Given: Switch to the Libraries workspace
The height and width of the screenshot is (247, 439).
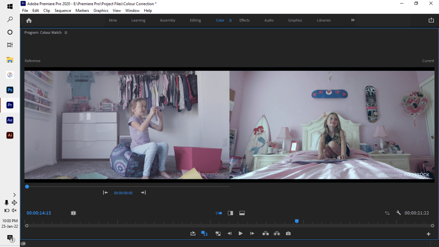Looking at the screenshot, I should tap(324, 20).
